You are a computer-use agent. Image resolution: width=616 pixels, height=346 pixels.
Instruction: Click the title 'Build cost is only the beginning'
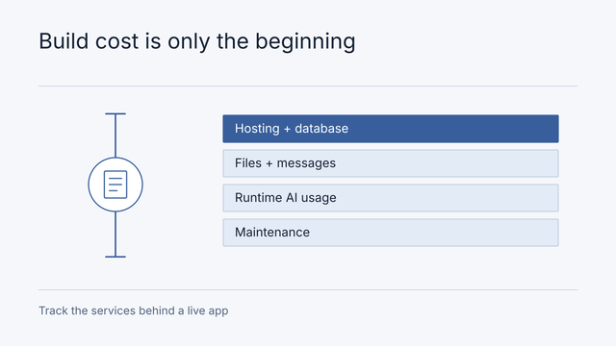click(196, 41)
